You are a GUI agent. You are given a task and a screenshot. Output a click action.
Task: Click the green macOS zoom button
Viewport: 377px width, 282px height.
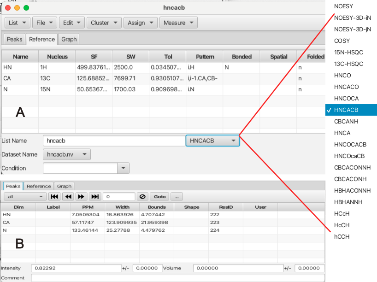coord(26,7)
